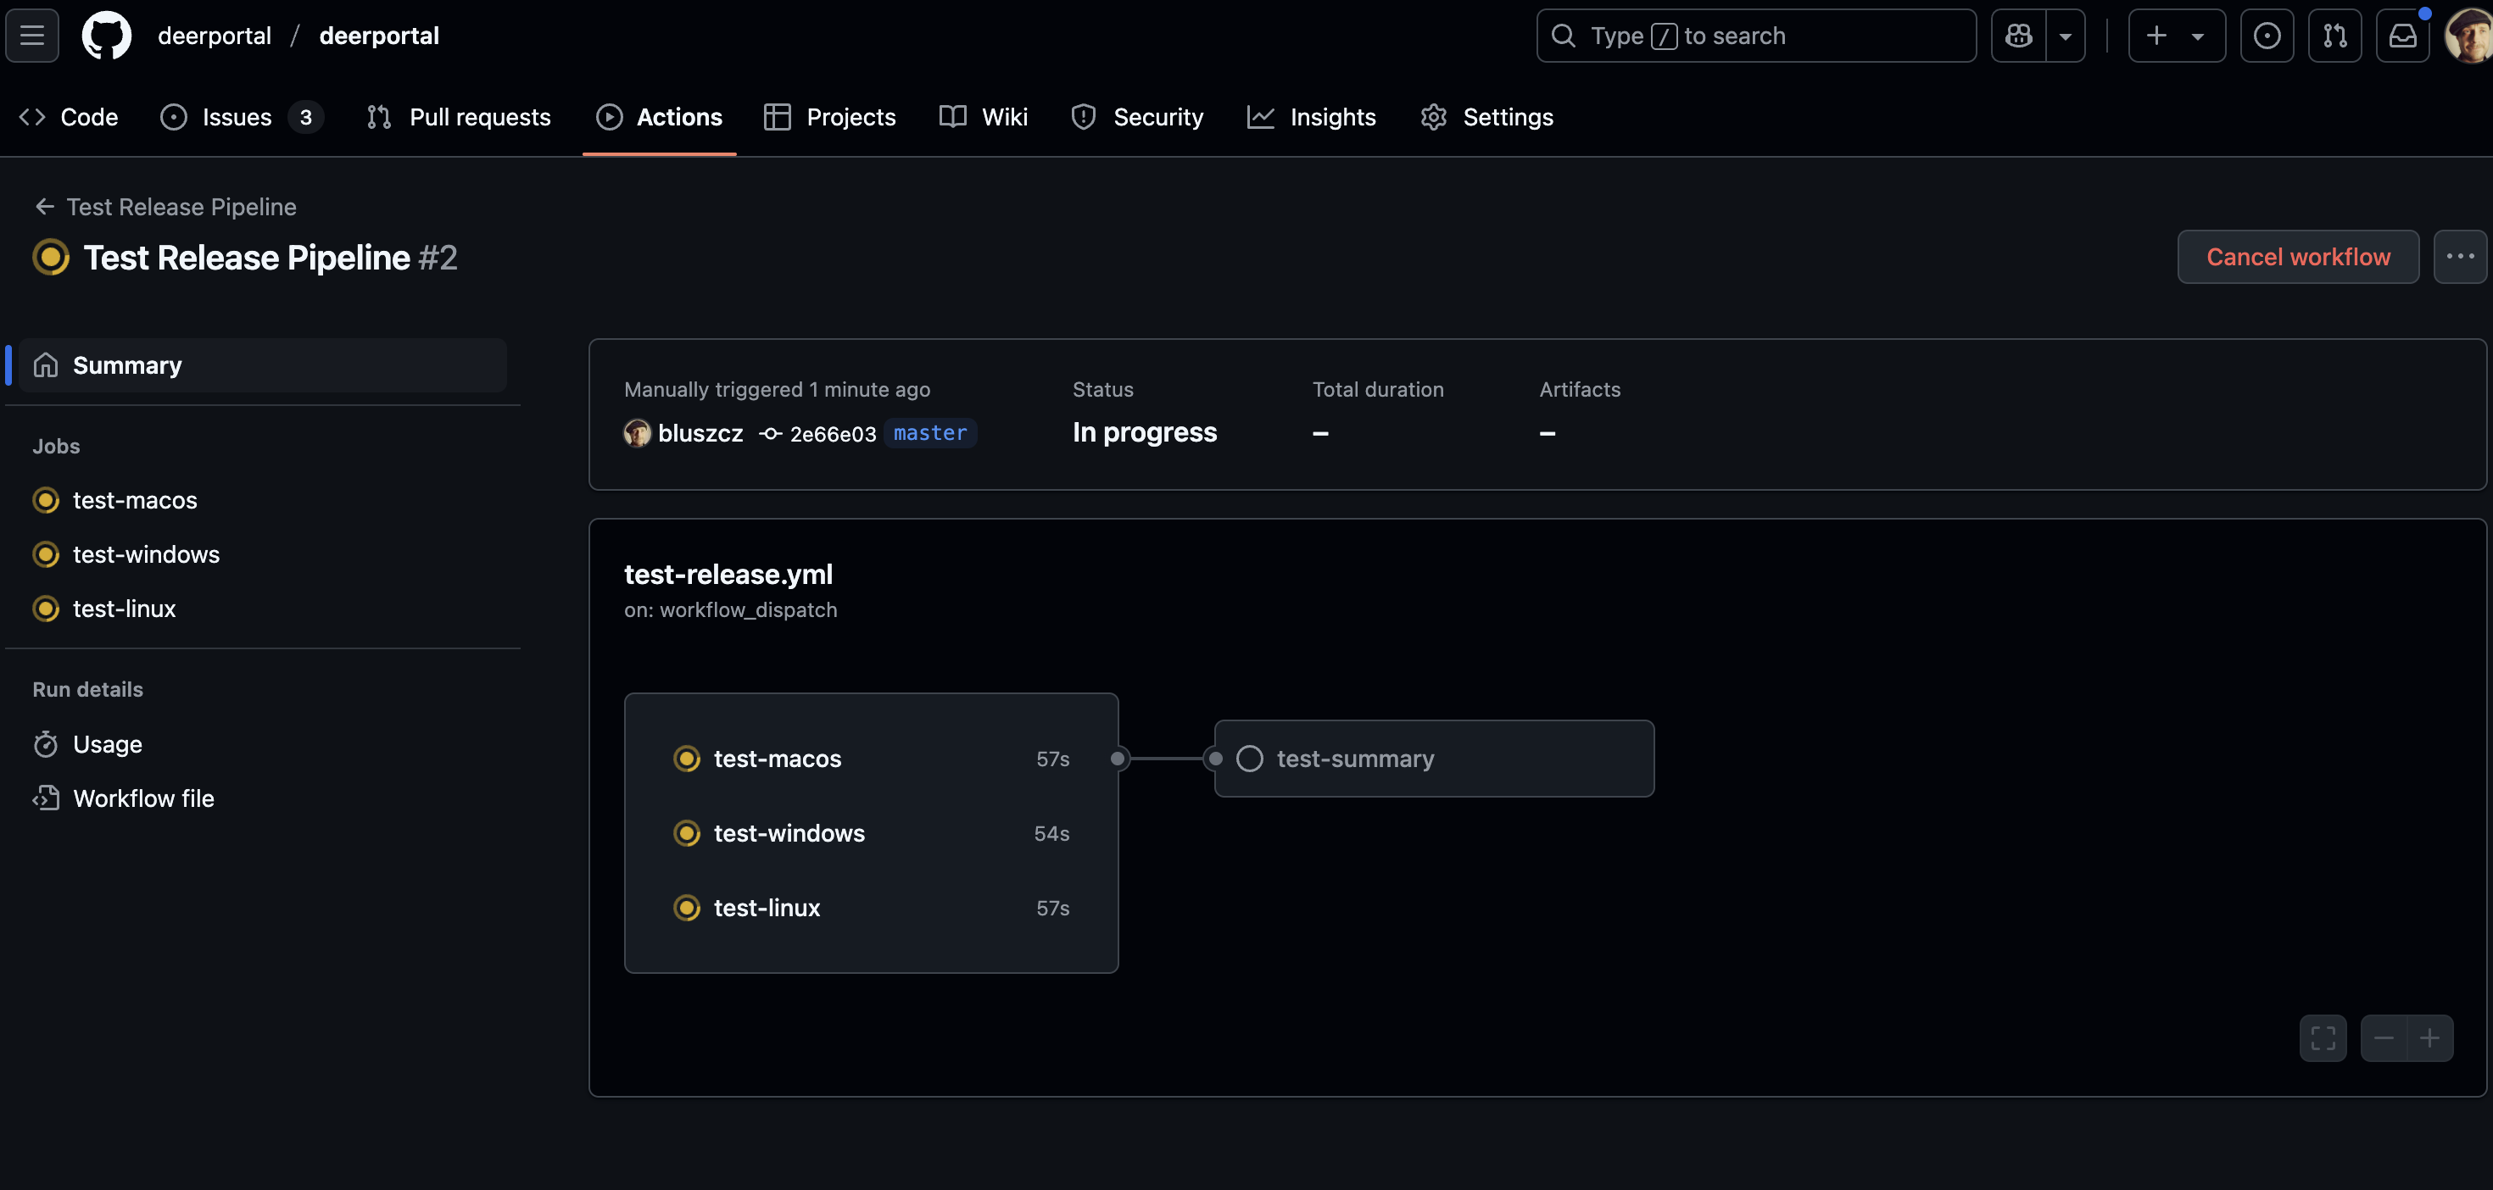Open test-windows job in workflow graph
Image resolution: width=2493 pixels, height=1190 pixels.
click(871, 833)
